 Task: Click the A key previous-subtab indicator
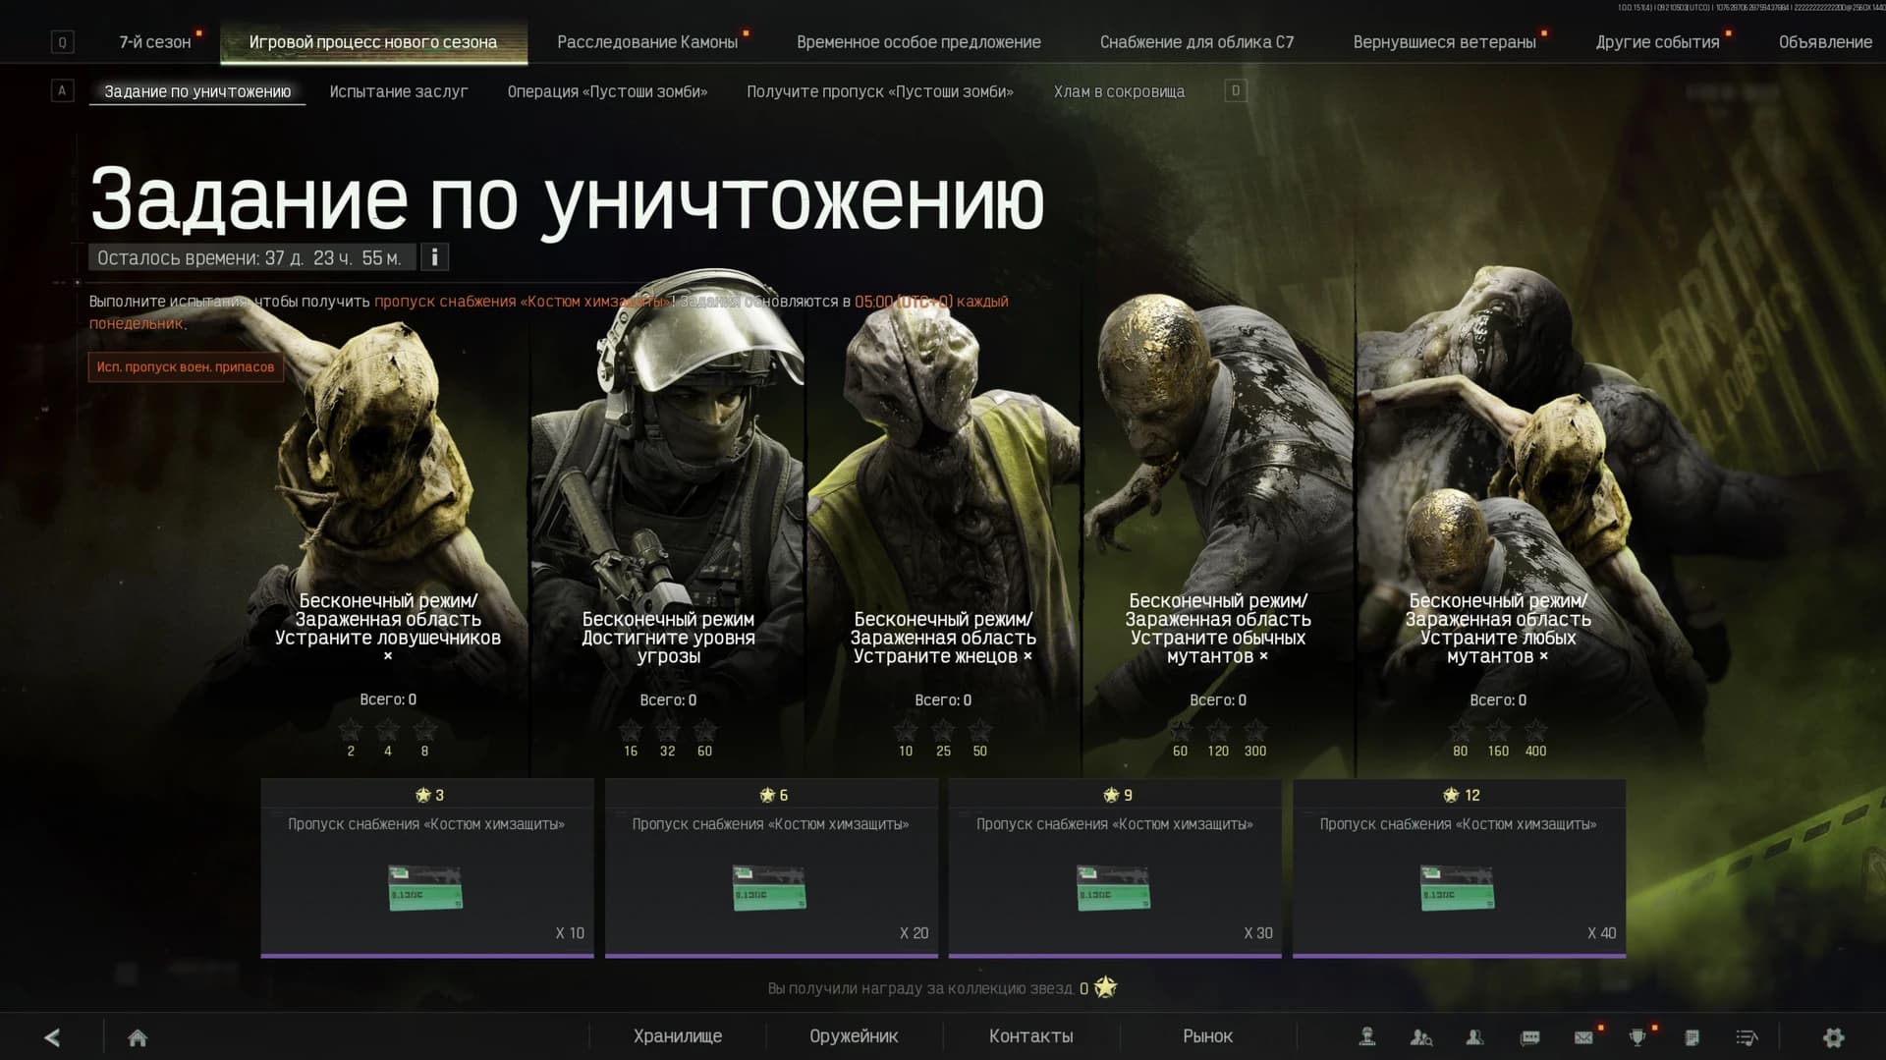point(62,91)
